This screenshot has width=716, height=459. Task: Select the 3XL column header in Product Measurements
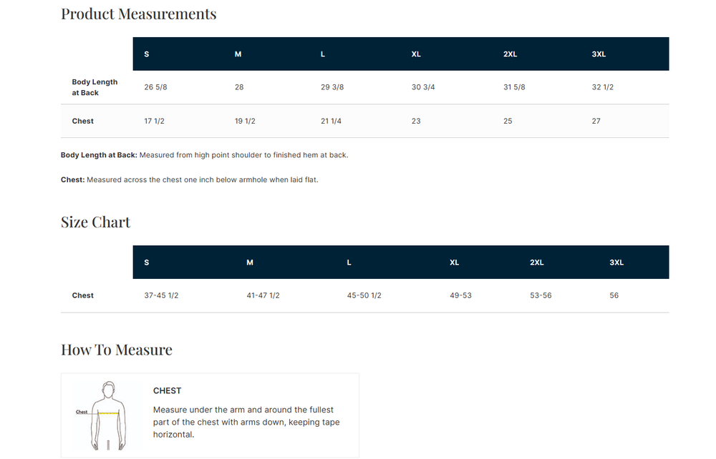[599, 54]
